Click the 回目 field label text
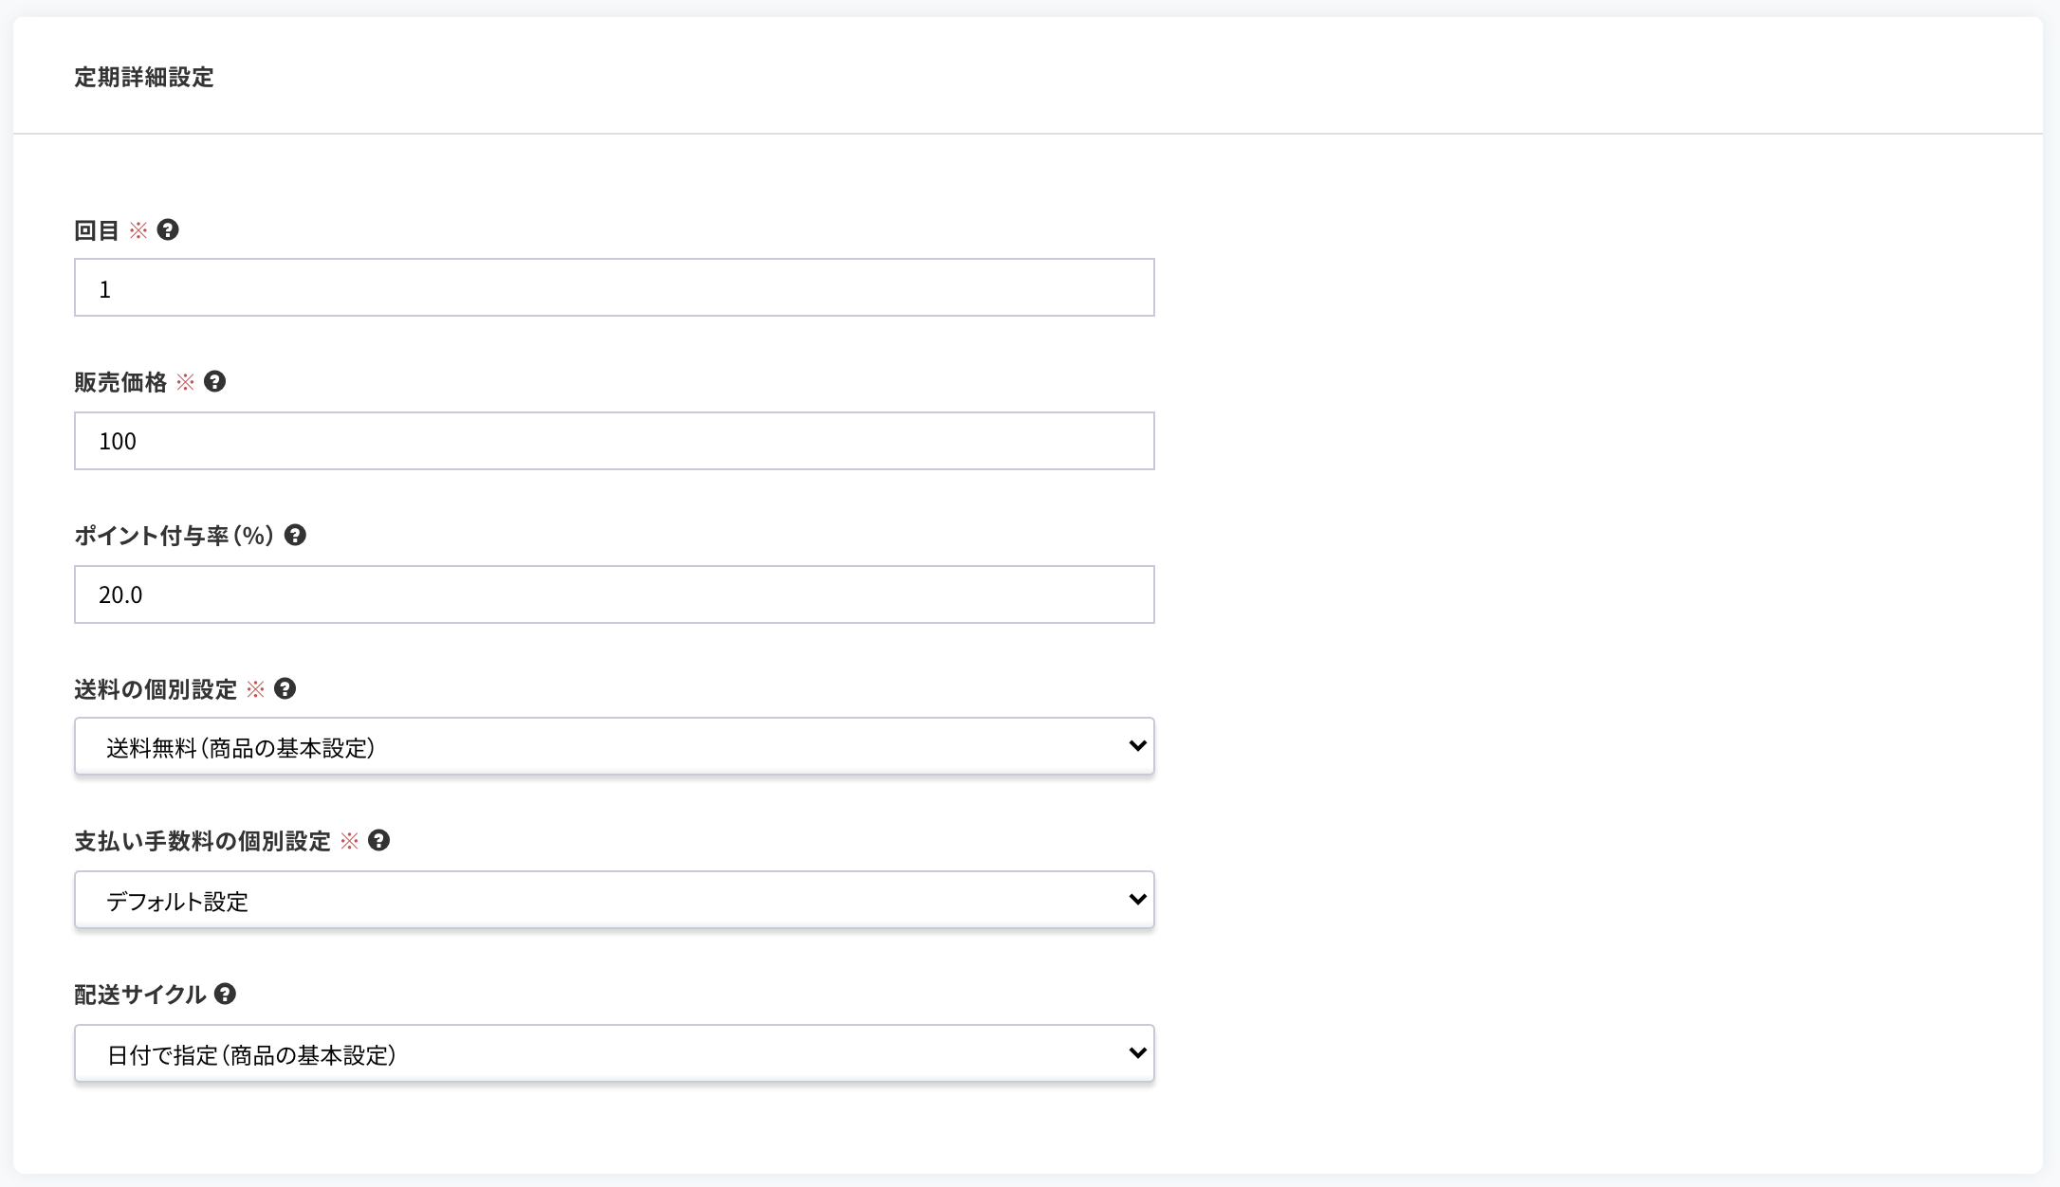2060x1187 pixels. click(97, 230)
